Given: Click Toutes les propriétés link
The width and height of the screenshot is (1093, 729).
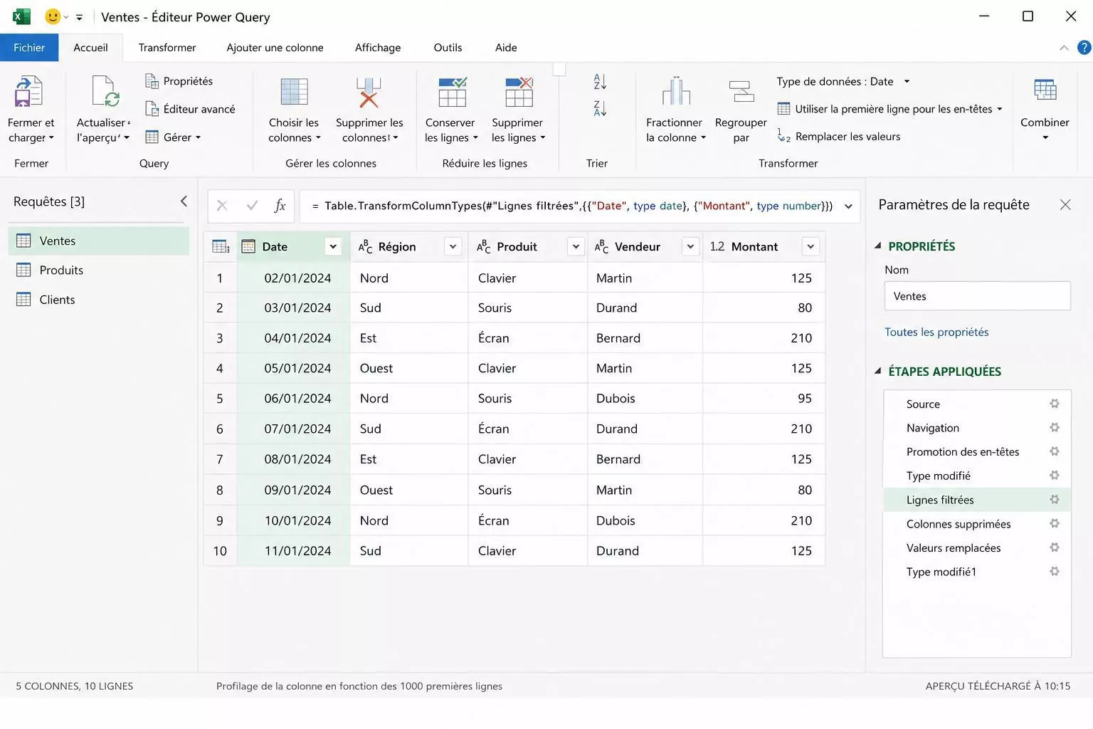Looking at the screenshot, I should click(x=936, y=332).
